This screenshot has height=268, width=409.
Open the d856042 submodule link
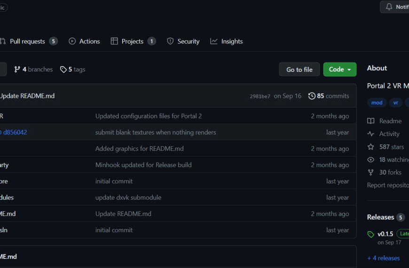pos(15,132)
